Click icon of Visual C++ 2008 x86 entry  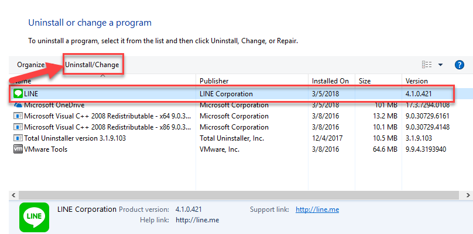point(18,127)
